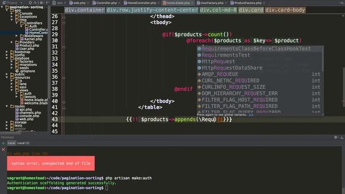The width and height of the screenshot is (345, 194).
Task: Open Product.php in project tree
Action: [x=29, y=45]
